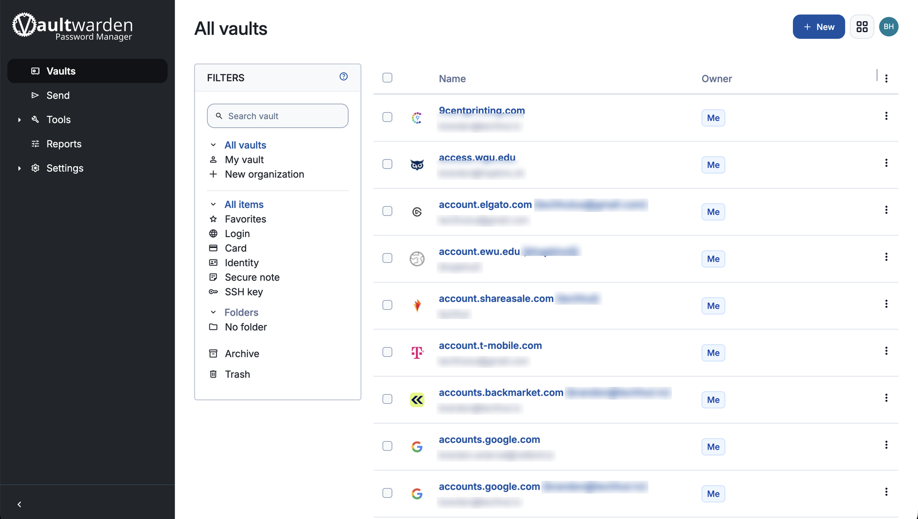
Task: Click the Me badge on access.wgu.edu row
Action: click(x=713, y=165)
